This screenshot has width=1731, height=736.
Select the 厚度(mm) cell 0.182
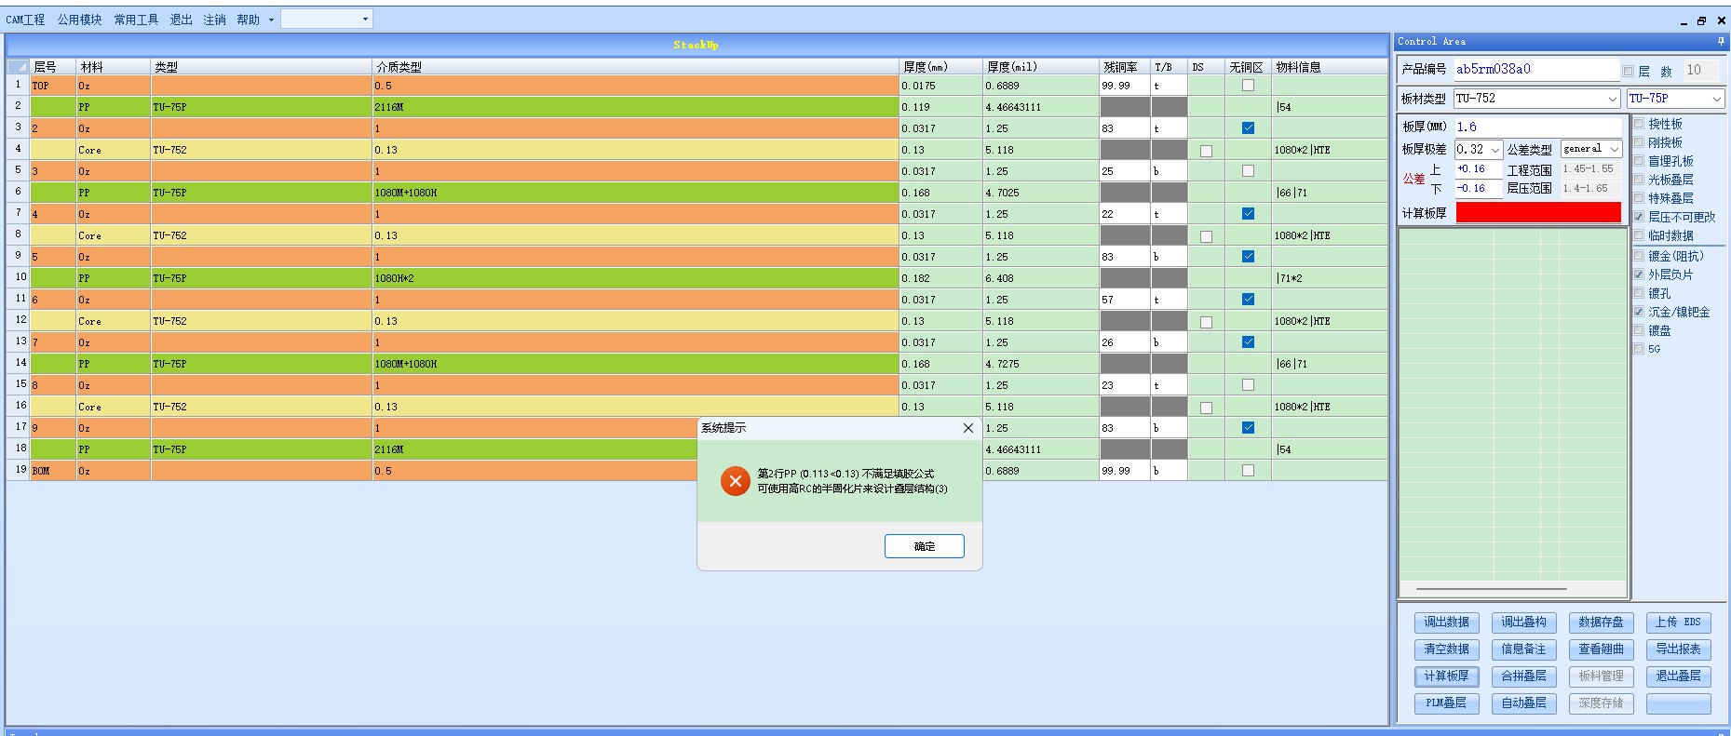(940, 278)
